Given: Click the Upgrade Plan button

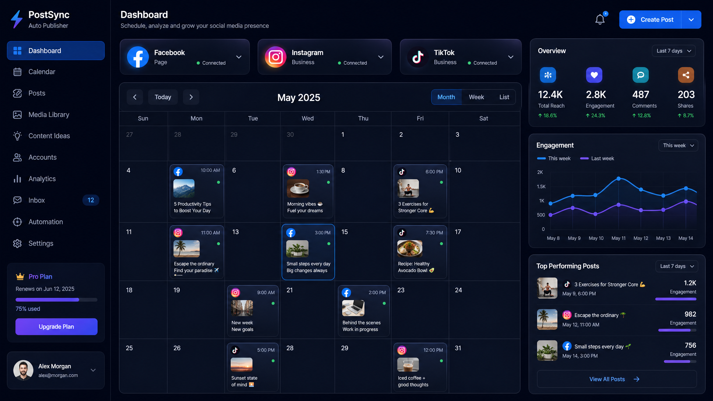Looking at the screenshot, I should 56,327.
